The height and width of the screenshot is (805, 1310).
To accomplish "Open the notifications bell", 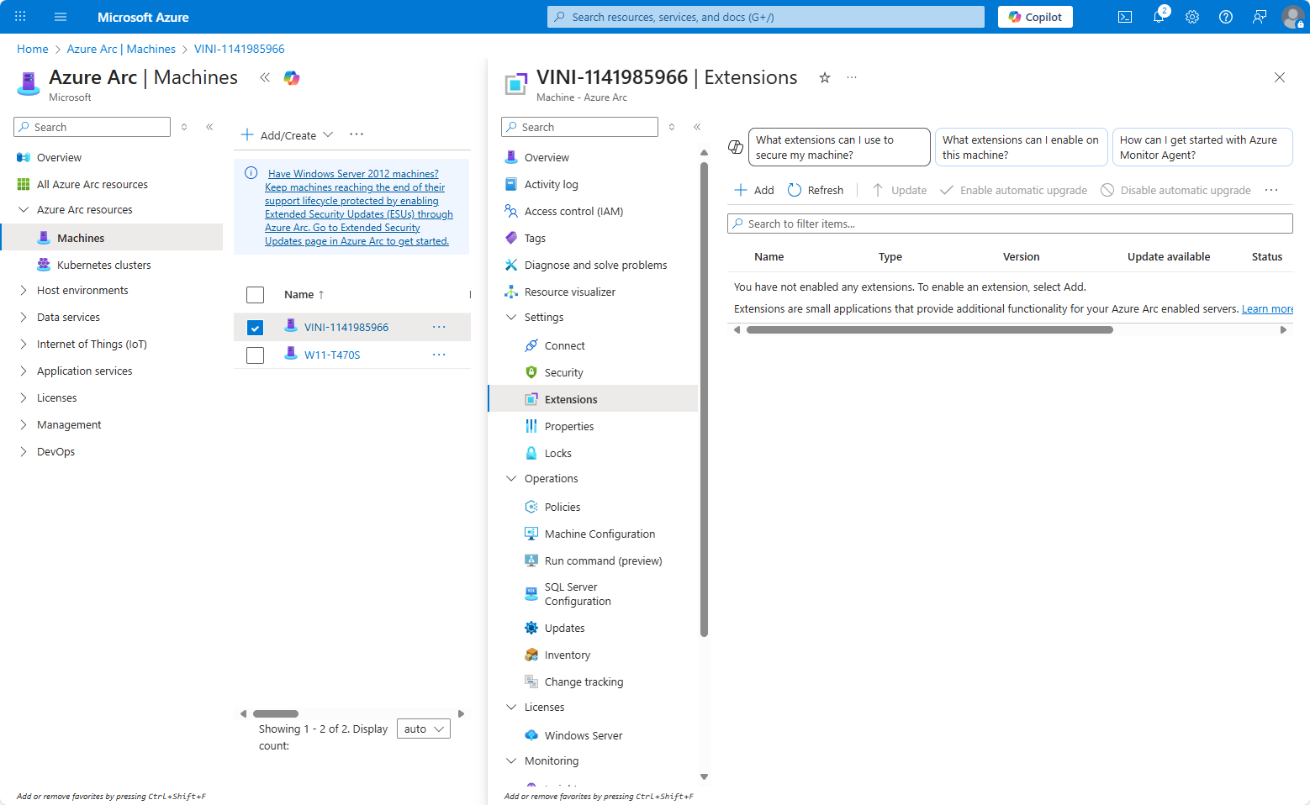I will click(1159, 17).
